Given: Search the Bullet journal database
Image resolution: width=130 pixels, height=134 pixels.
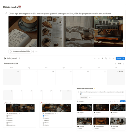Looking at the screenshot, I should [x=106, y=58].
